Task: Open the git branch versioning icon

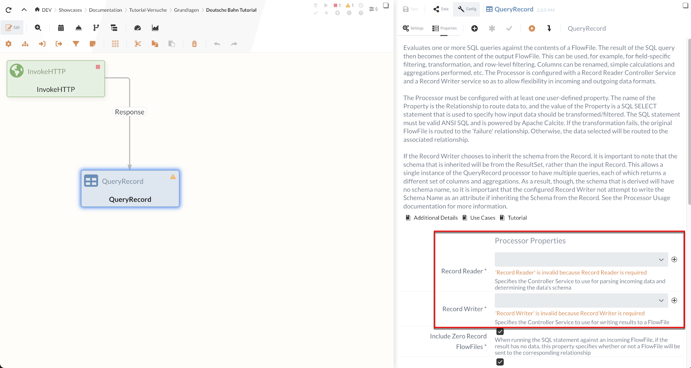Action: pos(96,28)
